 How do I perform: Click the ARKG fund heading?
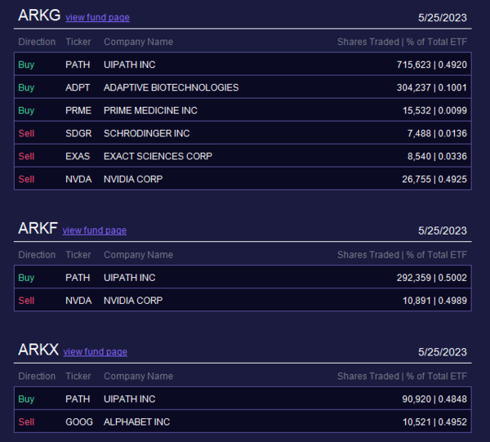pos(39,16)
